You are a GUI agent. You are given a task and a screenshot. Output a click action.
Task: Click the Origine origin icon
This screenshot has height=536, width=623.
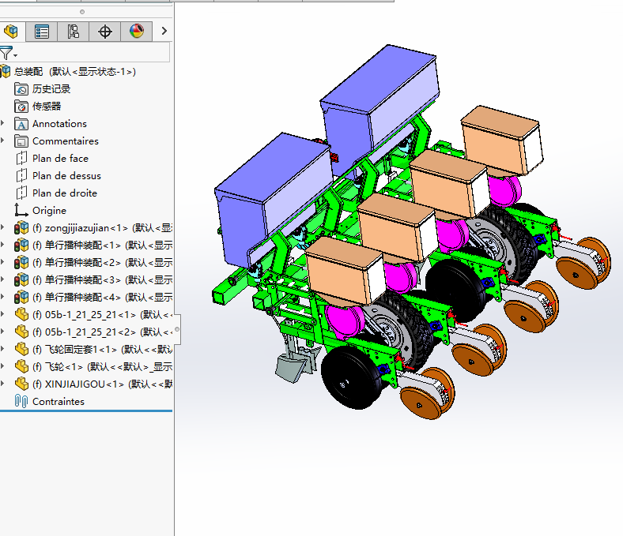coord(21,210)
